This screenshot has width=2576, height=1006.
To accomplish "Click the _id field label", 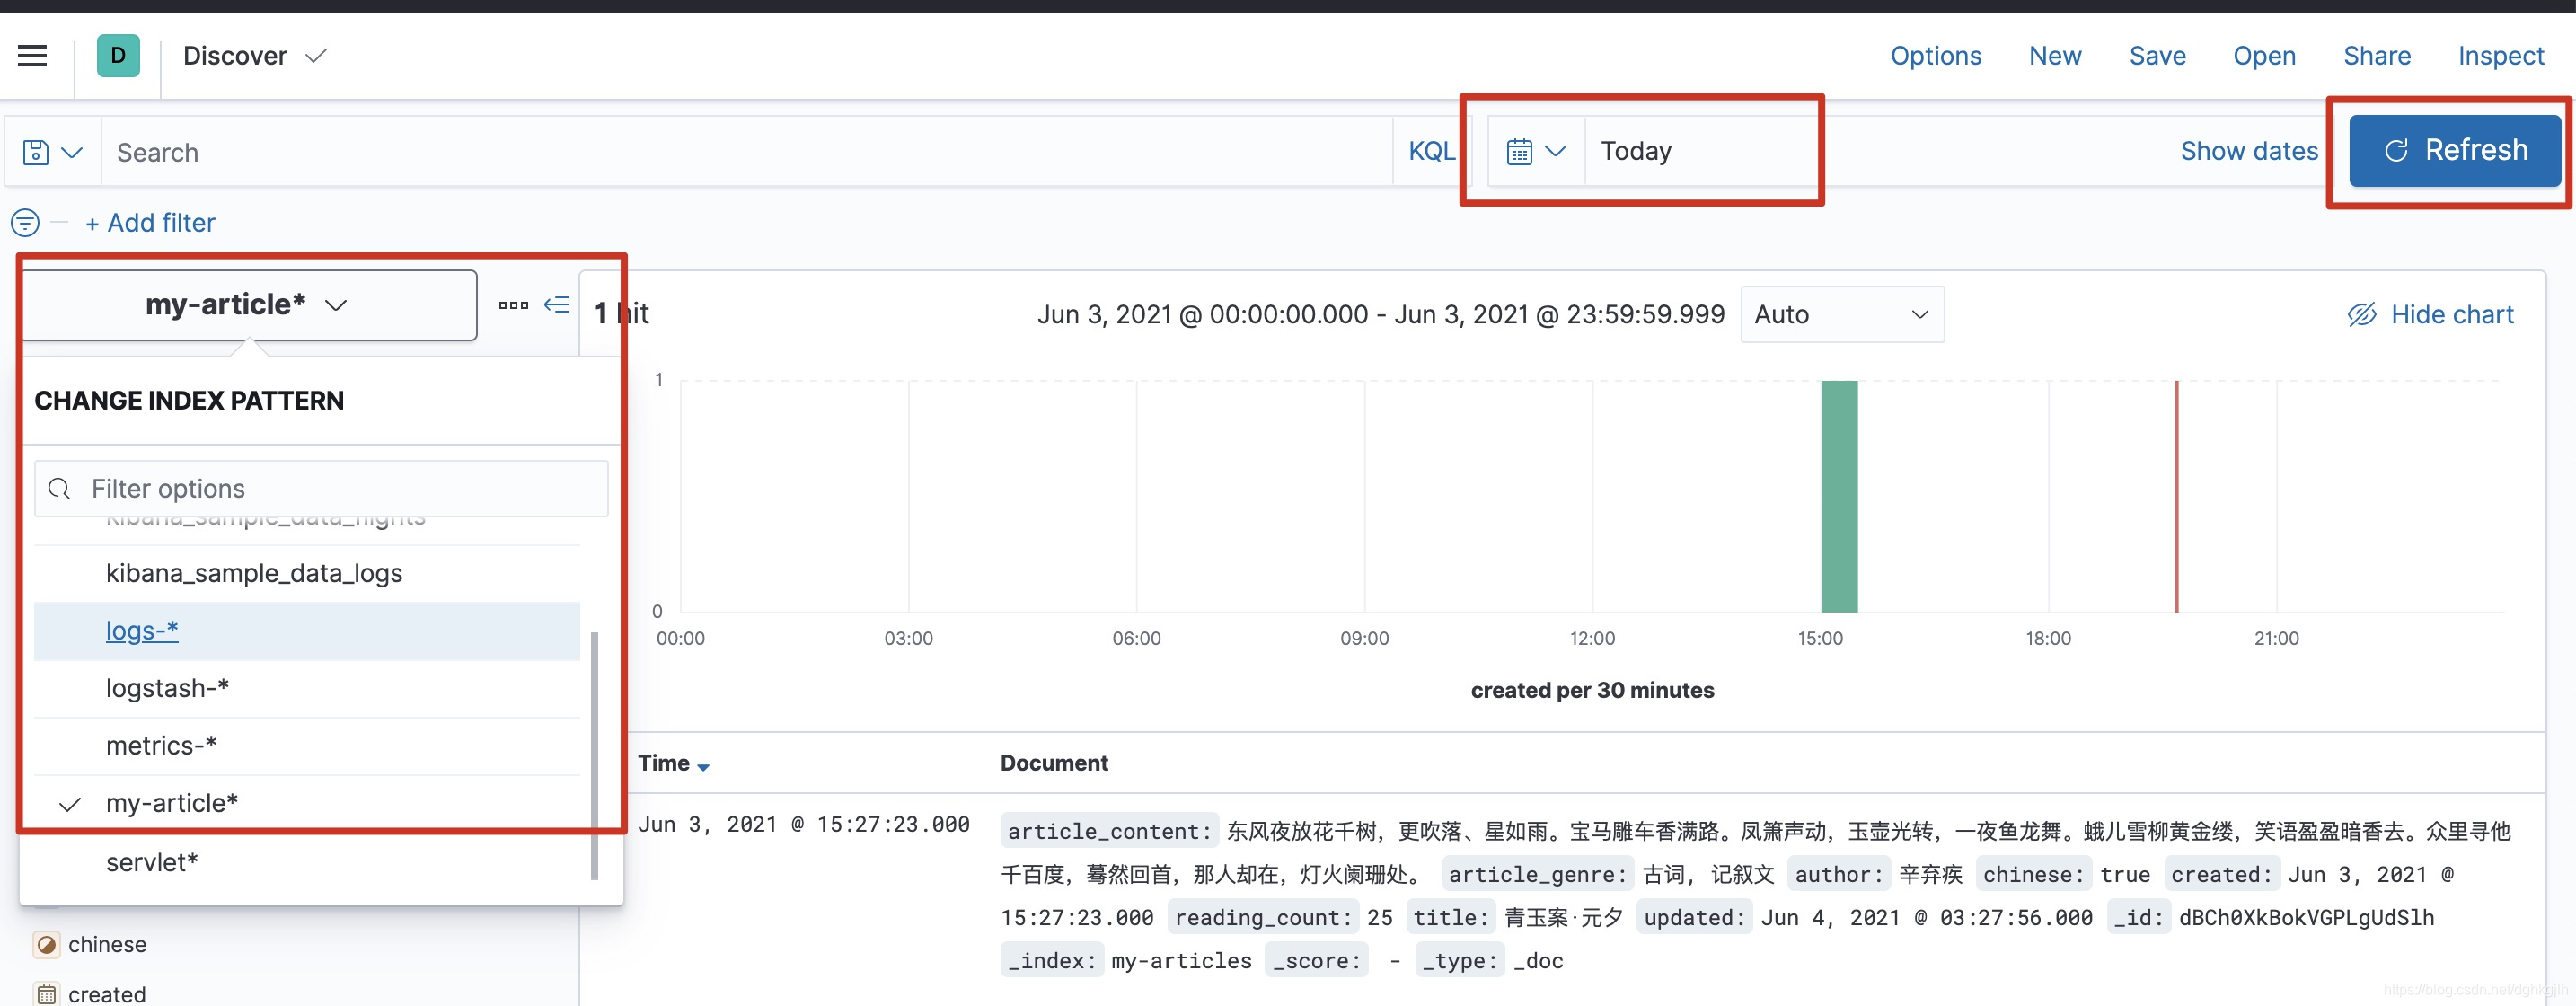I will (x=2138, y=917).
